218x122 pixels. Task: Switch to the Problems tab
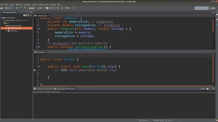38,89
